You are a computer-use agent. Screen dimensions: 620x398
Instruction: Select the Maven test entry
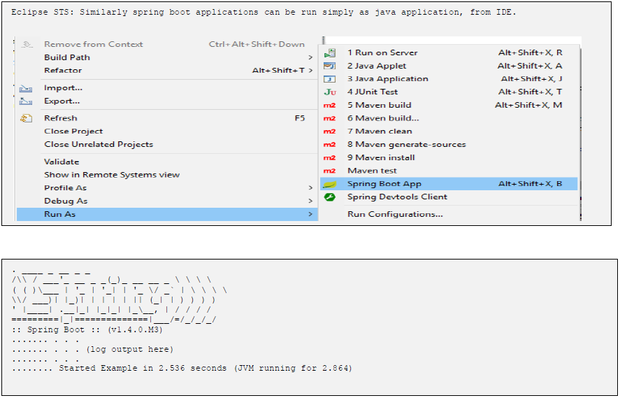tap(372, 171)
